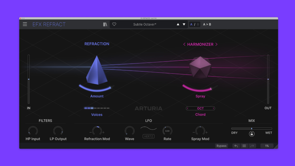Click the undo arrow icon
The image size is (295, 166).
point(236,146)
